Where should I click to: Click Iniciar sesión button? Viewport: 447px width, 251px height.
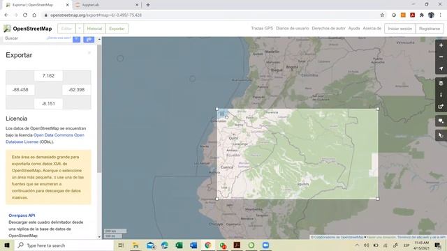tap(400, 29)
